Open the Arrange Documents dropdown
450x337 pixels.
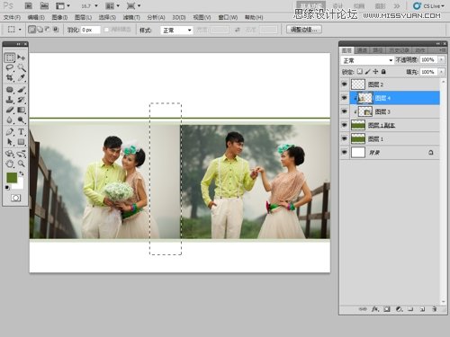[112, 5]
